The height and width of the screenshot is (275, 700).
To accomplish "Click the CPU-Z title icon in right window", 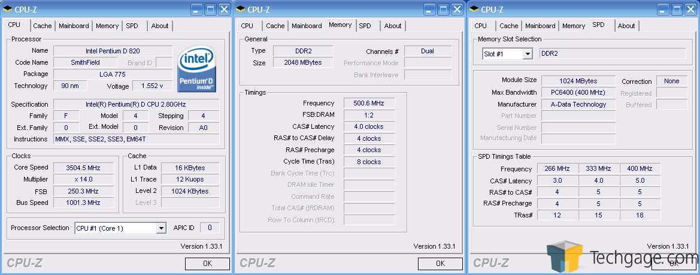I will tap(474, 9).
